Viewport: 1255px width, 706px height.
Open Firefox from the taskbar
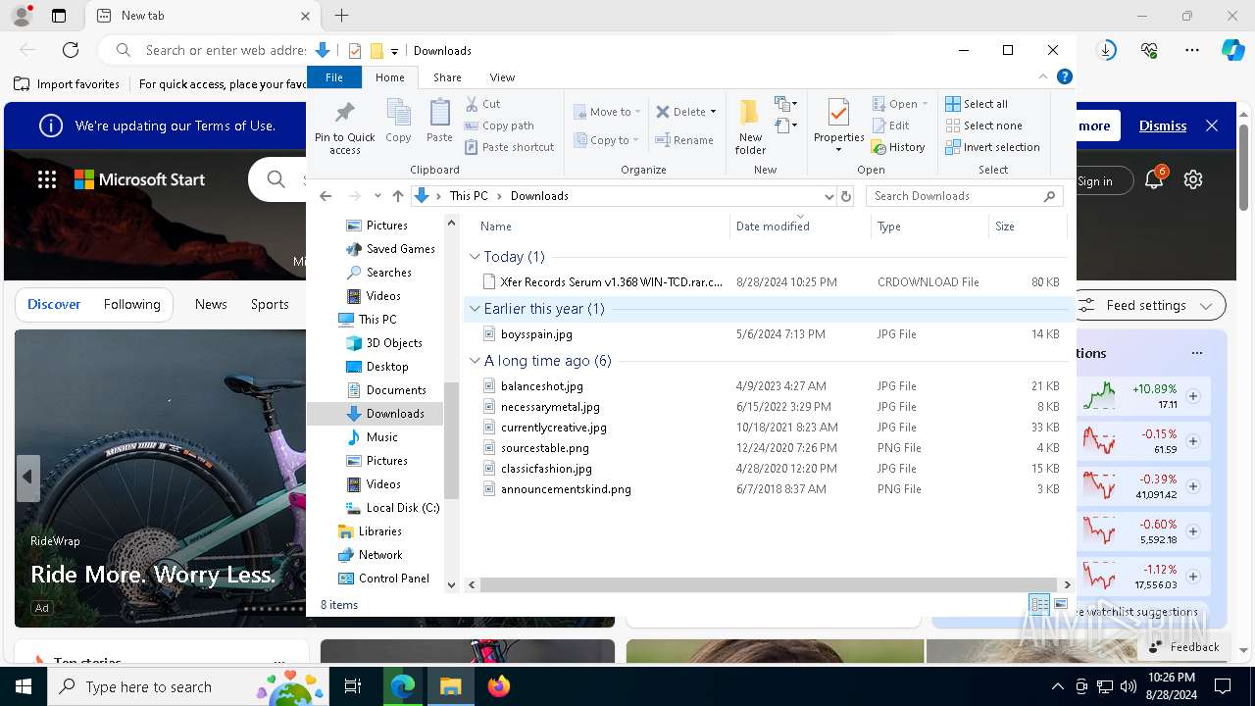click(499, 686)
